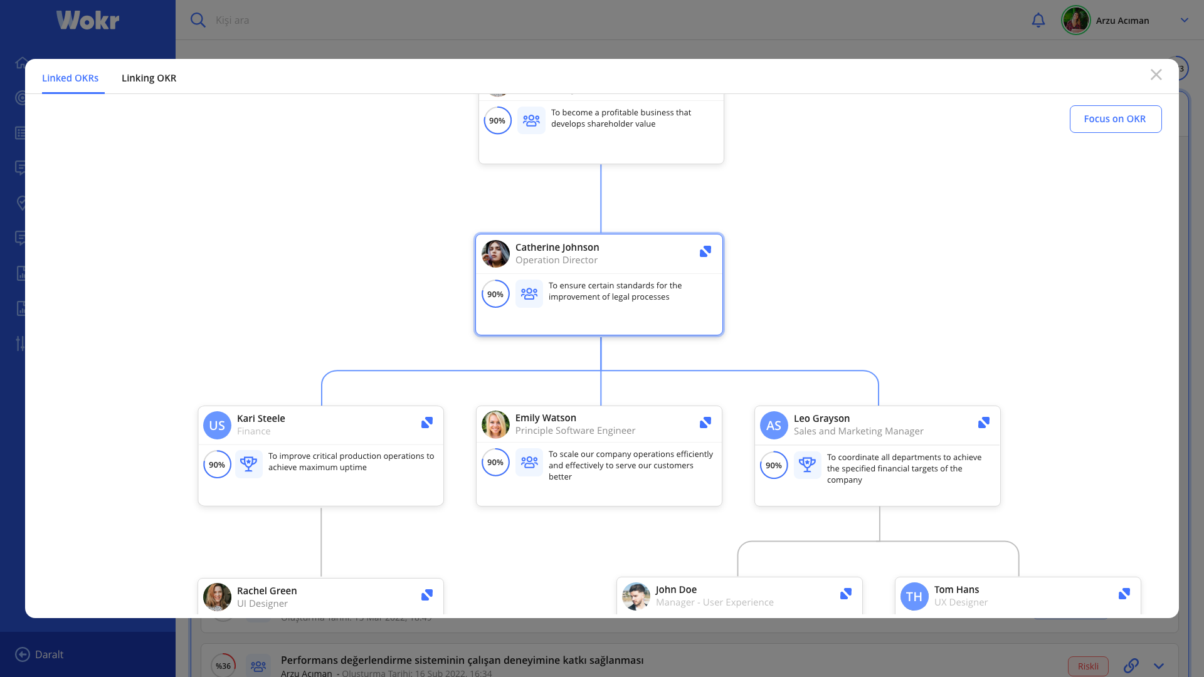Click the Focus on OKR button
1204x677 pixels.
(x=1116, y=118)
